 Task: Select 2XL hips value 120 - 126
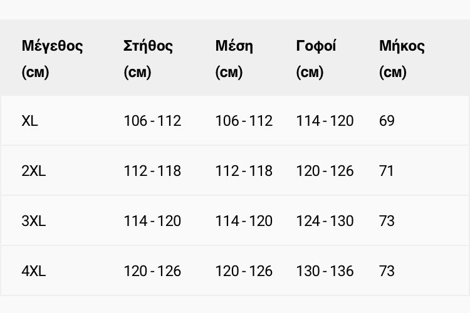(325, 171)
